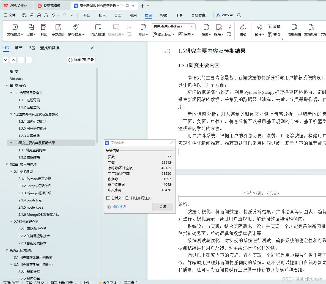Click 字数: 22512 in status bar
326x284 pixels.
point(35,282)
